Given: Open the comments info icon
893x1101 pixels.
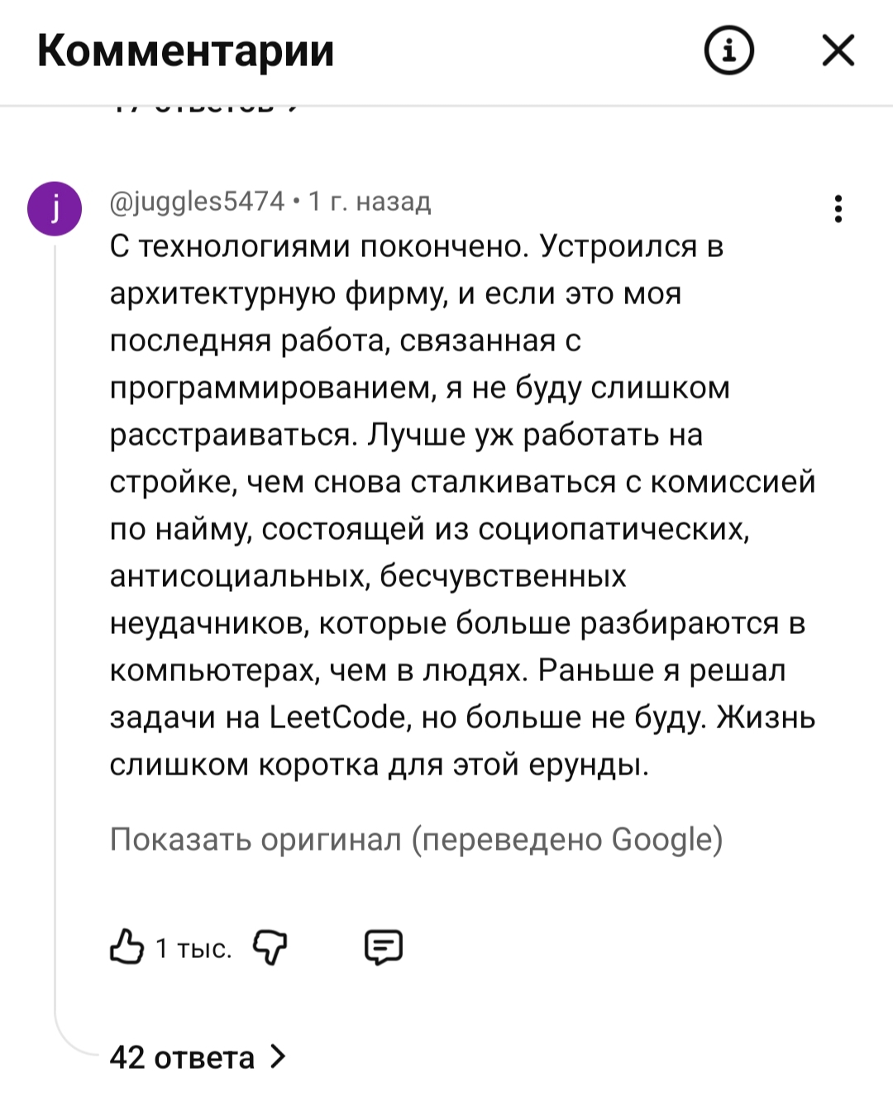Looking at the screenshot, I should (728, 50).
